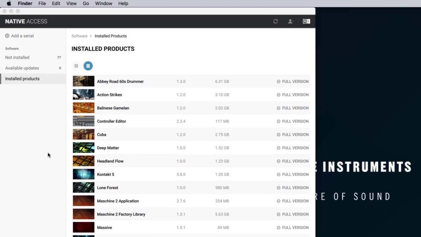
Task: Click the refresh icon in Native Access header
Action: pos(276,21)
